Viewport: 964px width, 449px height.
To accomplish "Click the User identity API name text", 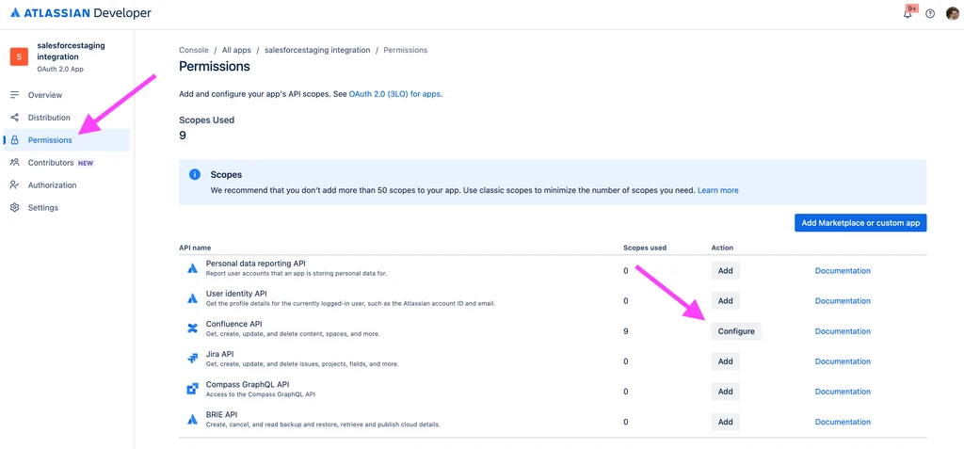I will click(x=236, y=294).
